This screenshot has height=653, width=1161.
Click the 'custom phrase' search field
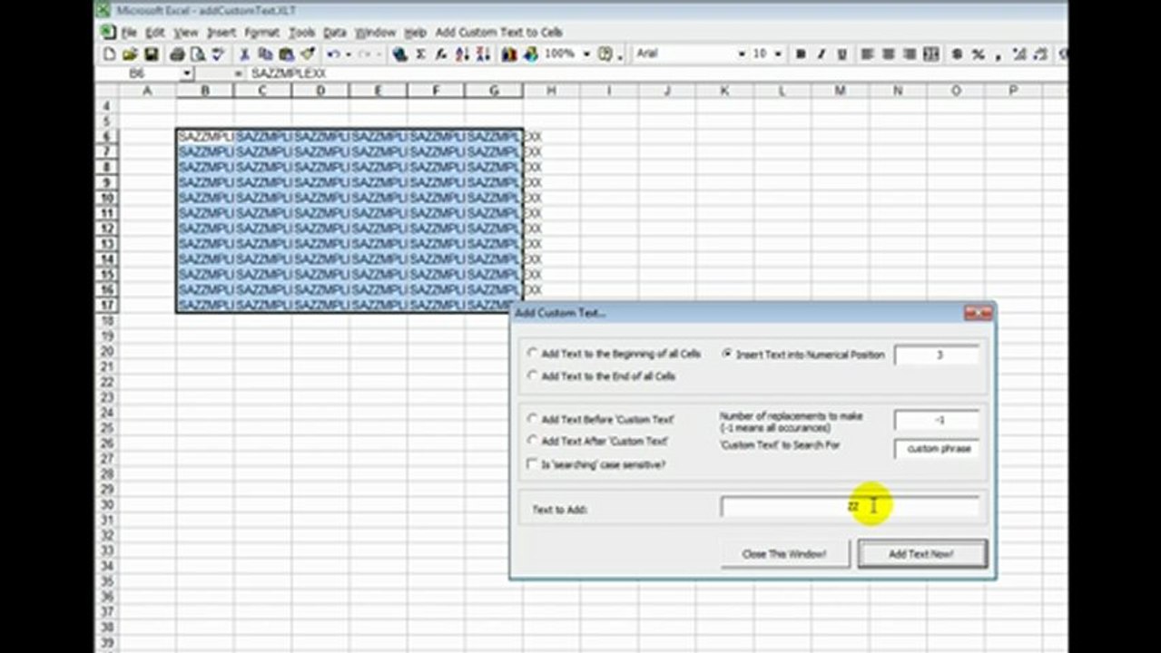[938, 448]
